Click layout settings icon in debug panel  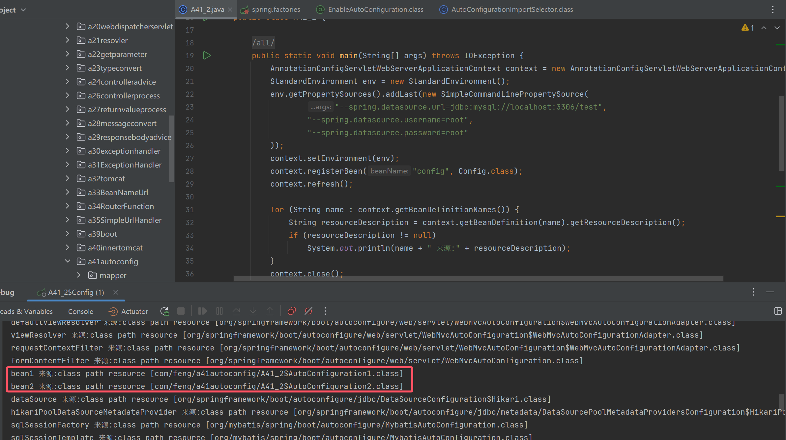click(x=778, y=311)
